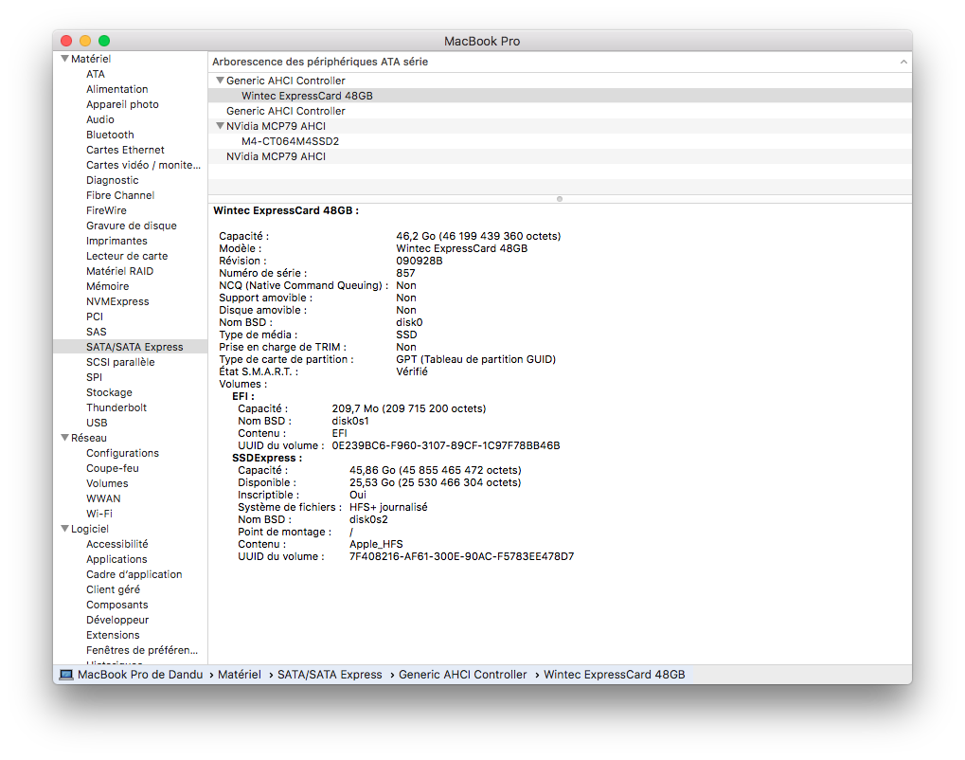Click the EFI volume UUID value
The image size is (965, 760).
[446, 445]
